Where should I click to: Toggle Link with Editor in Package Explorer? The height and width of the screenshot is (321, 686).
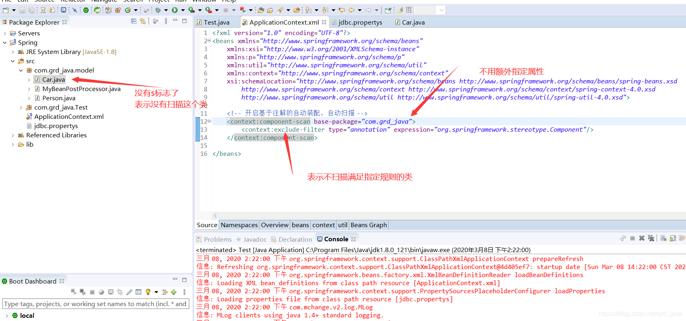coord(142,21)
